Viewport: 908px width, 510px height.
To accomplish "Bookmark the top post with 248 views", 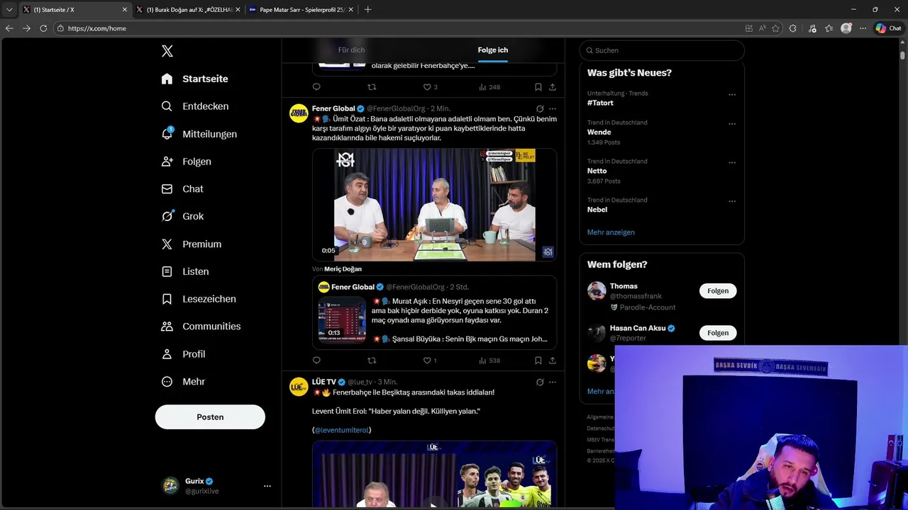I will click(538, 87).
